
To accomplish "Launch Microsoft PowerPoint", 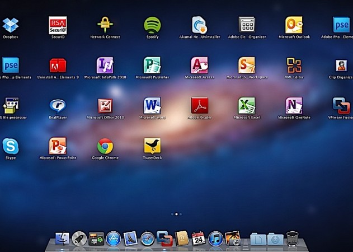I will click(x=58, y=146).
